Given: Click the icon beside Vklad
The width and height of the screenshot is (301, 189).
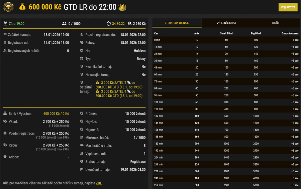Looking at the screenshot, I should [5, 121].
